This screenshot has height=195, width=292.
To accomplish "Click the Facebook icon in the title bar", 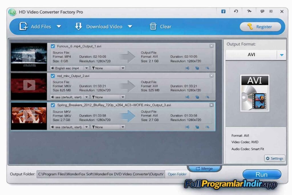I will point(223,11).
